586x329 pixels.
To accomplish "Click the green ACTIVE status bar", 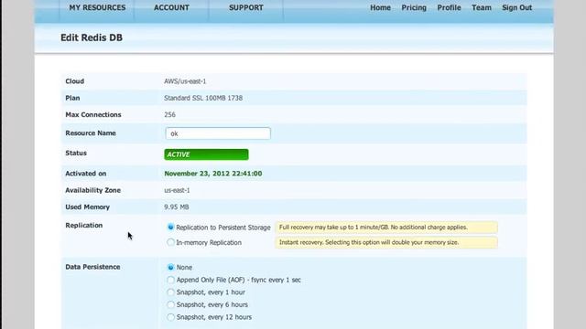I will click(206, 154).
